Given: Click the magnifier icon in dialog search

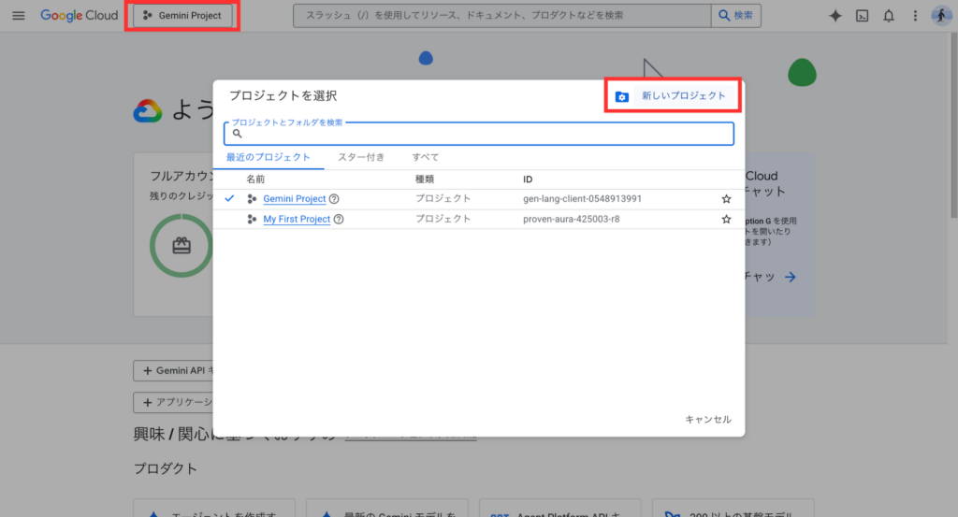Looking at the screenshot, I should 237,134.
